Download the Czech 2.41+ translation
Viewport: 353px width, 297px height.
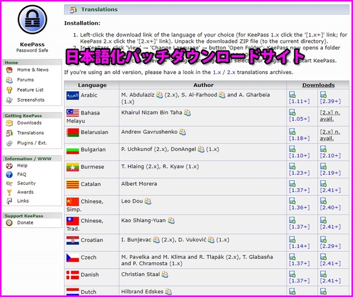point(330,264)
